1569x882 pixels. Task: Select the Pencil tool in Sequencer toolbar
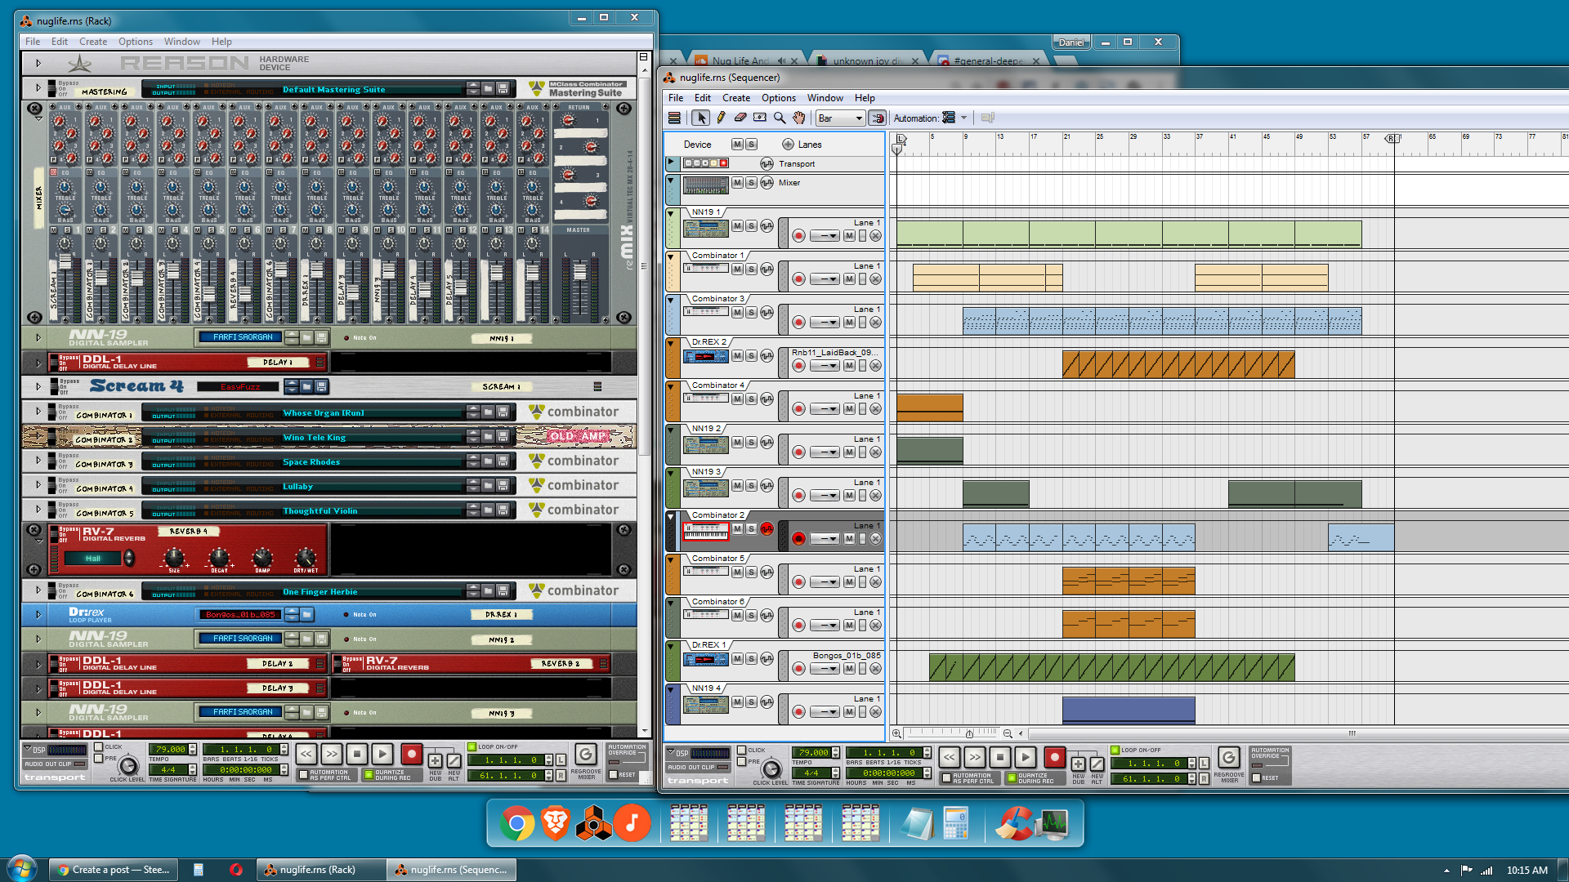721,118
